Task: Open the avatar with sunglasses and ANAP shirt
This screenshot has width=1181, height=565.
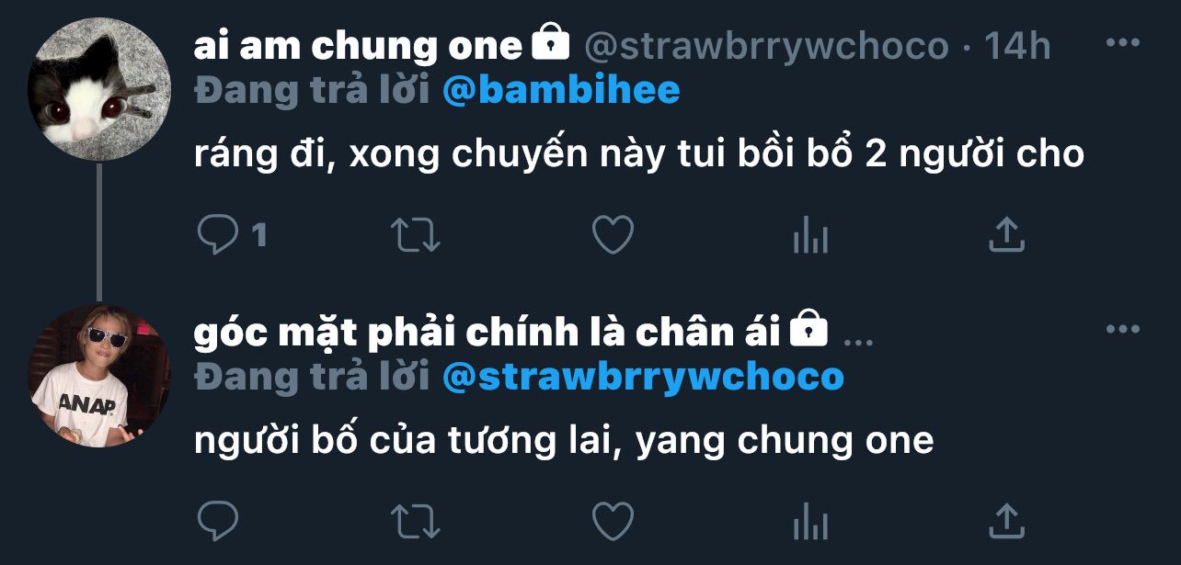Action: click(99, 376)
